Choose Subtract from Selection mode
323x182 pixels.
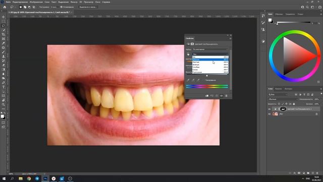pyautogui.click(x=29, y=7)
